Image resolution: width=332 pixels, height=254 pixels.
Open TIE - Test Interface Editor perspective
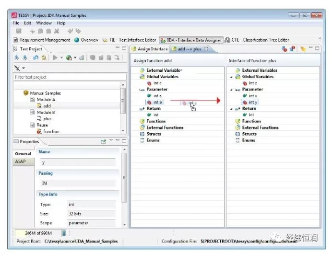point(129,40)
